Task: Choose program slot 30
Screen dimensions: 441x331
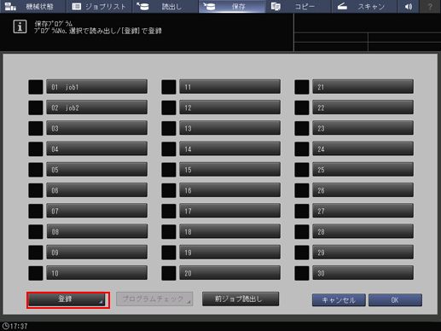Action: 363,273
